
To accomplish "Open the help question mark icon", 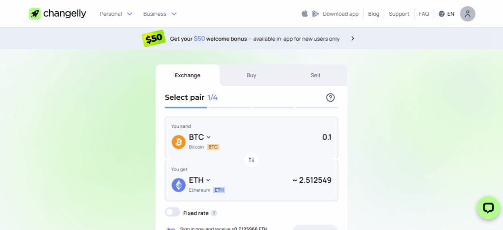I will [331, 97].
